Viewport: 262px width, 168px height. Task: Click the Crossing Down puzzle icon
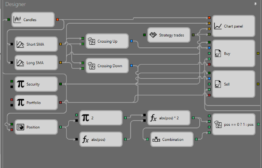click(91, 65)
